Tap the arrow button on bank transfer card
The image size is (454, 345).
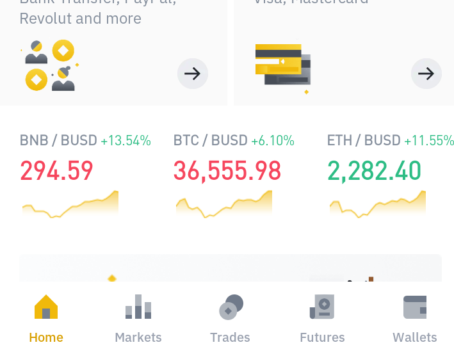click(x=193, y=74)
